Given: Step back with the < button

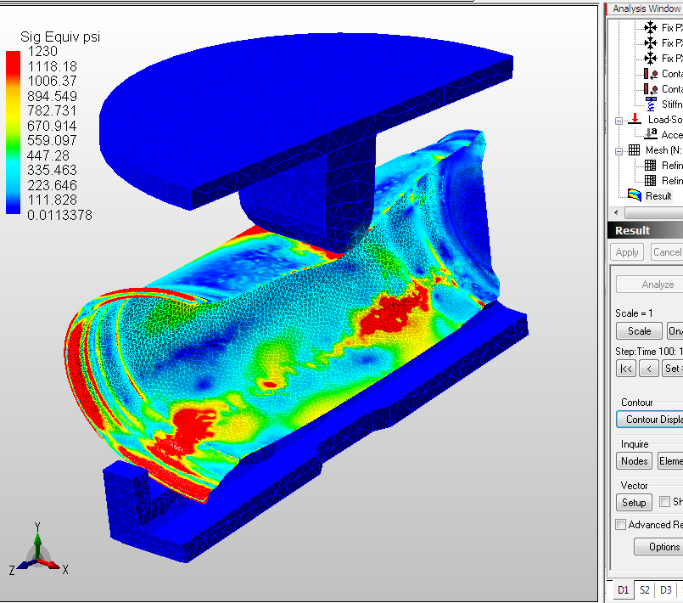Looking at the screenshot, I should [648, 369].
